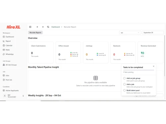Click the HireXL logo
The width and height of the screenshot is (166, 124).
click(13, 27)
